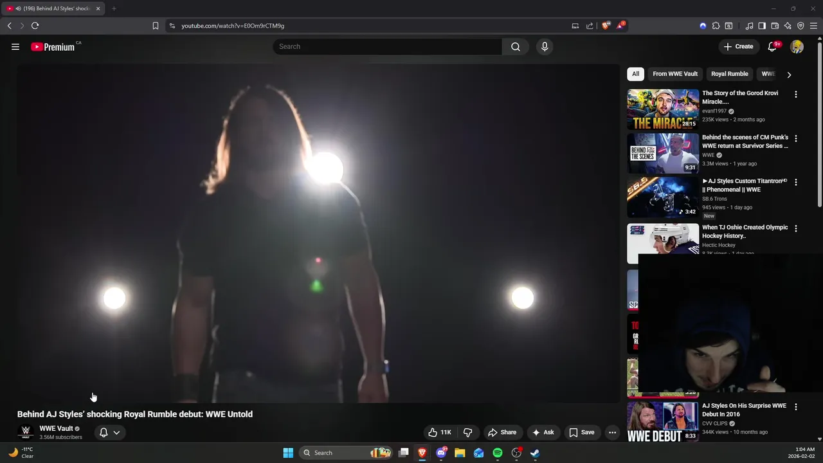The height and width of the screenshot is (463, 823).
Task: Open the Leo AI sparkle icon
Action: coord(788,26)
